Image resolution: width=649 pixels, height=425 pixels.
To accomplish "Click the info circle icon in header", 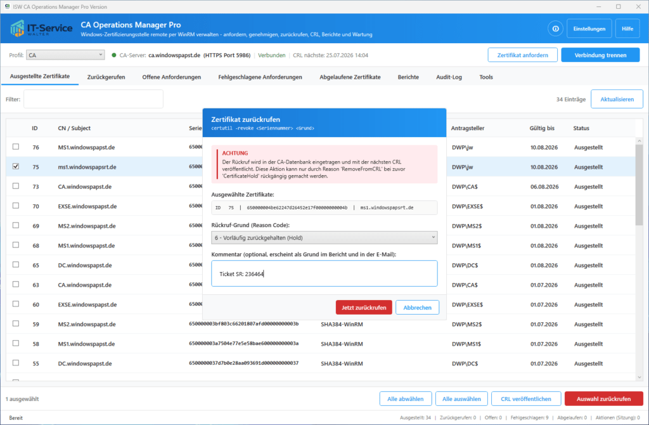I will (555, 29).
